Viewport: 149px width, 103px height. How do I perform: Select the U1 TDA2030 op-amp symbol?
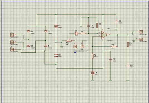click(104, 35)
